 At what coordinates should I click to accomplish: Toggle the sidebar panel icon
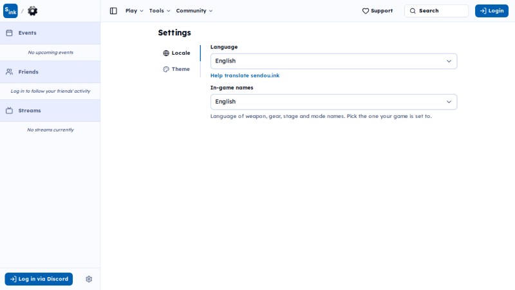tap(113, 11)
